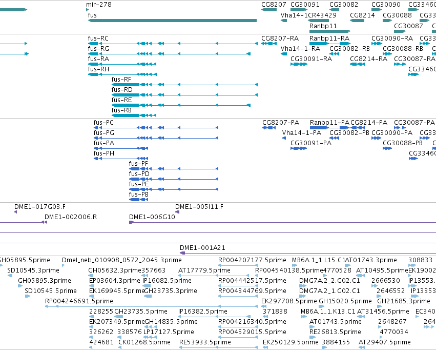436x350 pixels.
Task: Select the CG8214-PA protein feature
Action: click(x=358, y=128)
